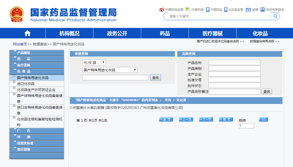293x167 pixels.
Task: Click the 化妆品监管 phone icon
Action: click(x=226, y=9)
